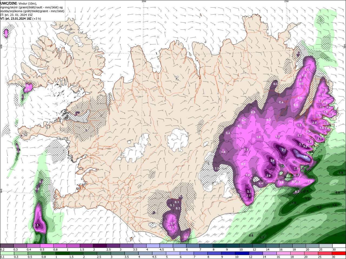Screen dimensions: 346x259
Task: Click the 'IT: þri. 23. 01. 2024 15Z' line
Action: coord(16,15)
